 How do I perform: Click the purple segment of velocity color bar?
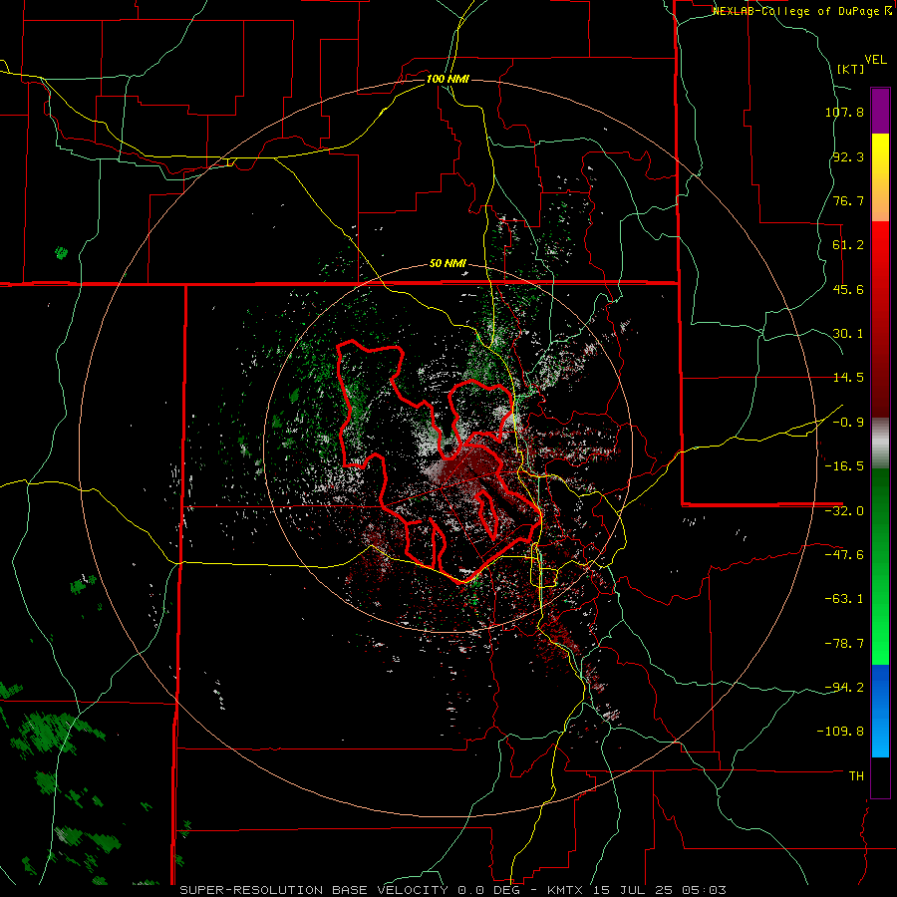click(880, 111)
